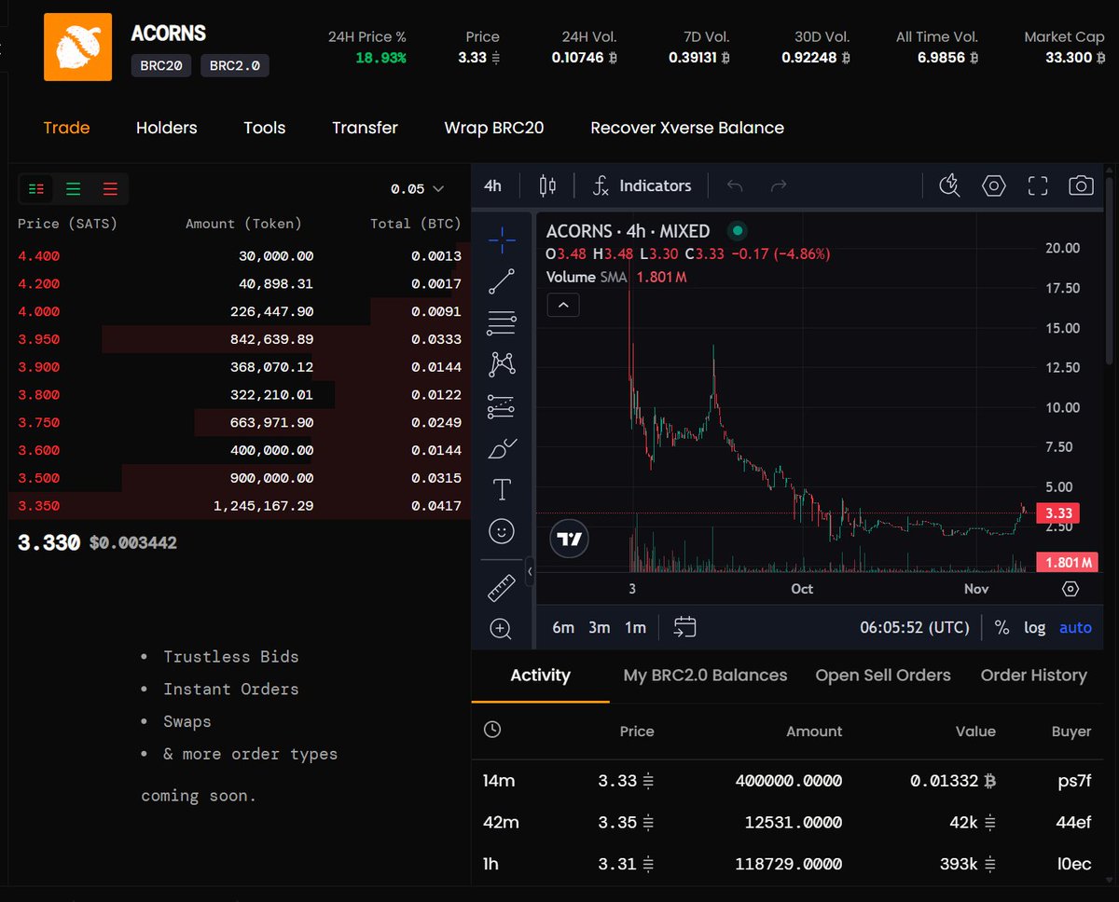Click the BRC20 tag badge
The height and width of the screenshot is (902, 1119).
(x=161, y=66)
